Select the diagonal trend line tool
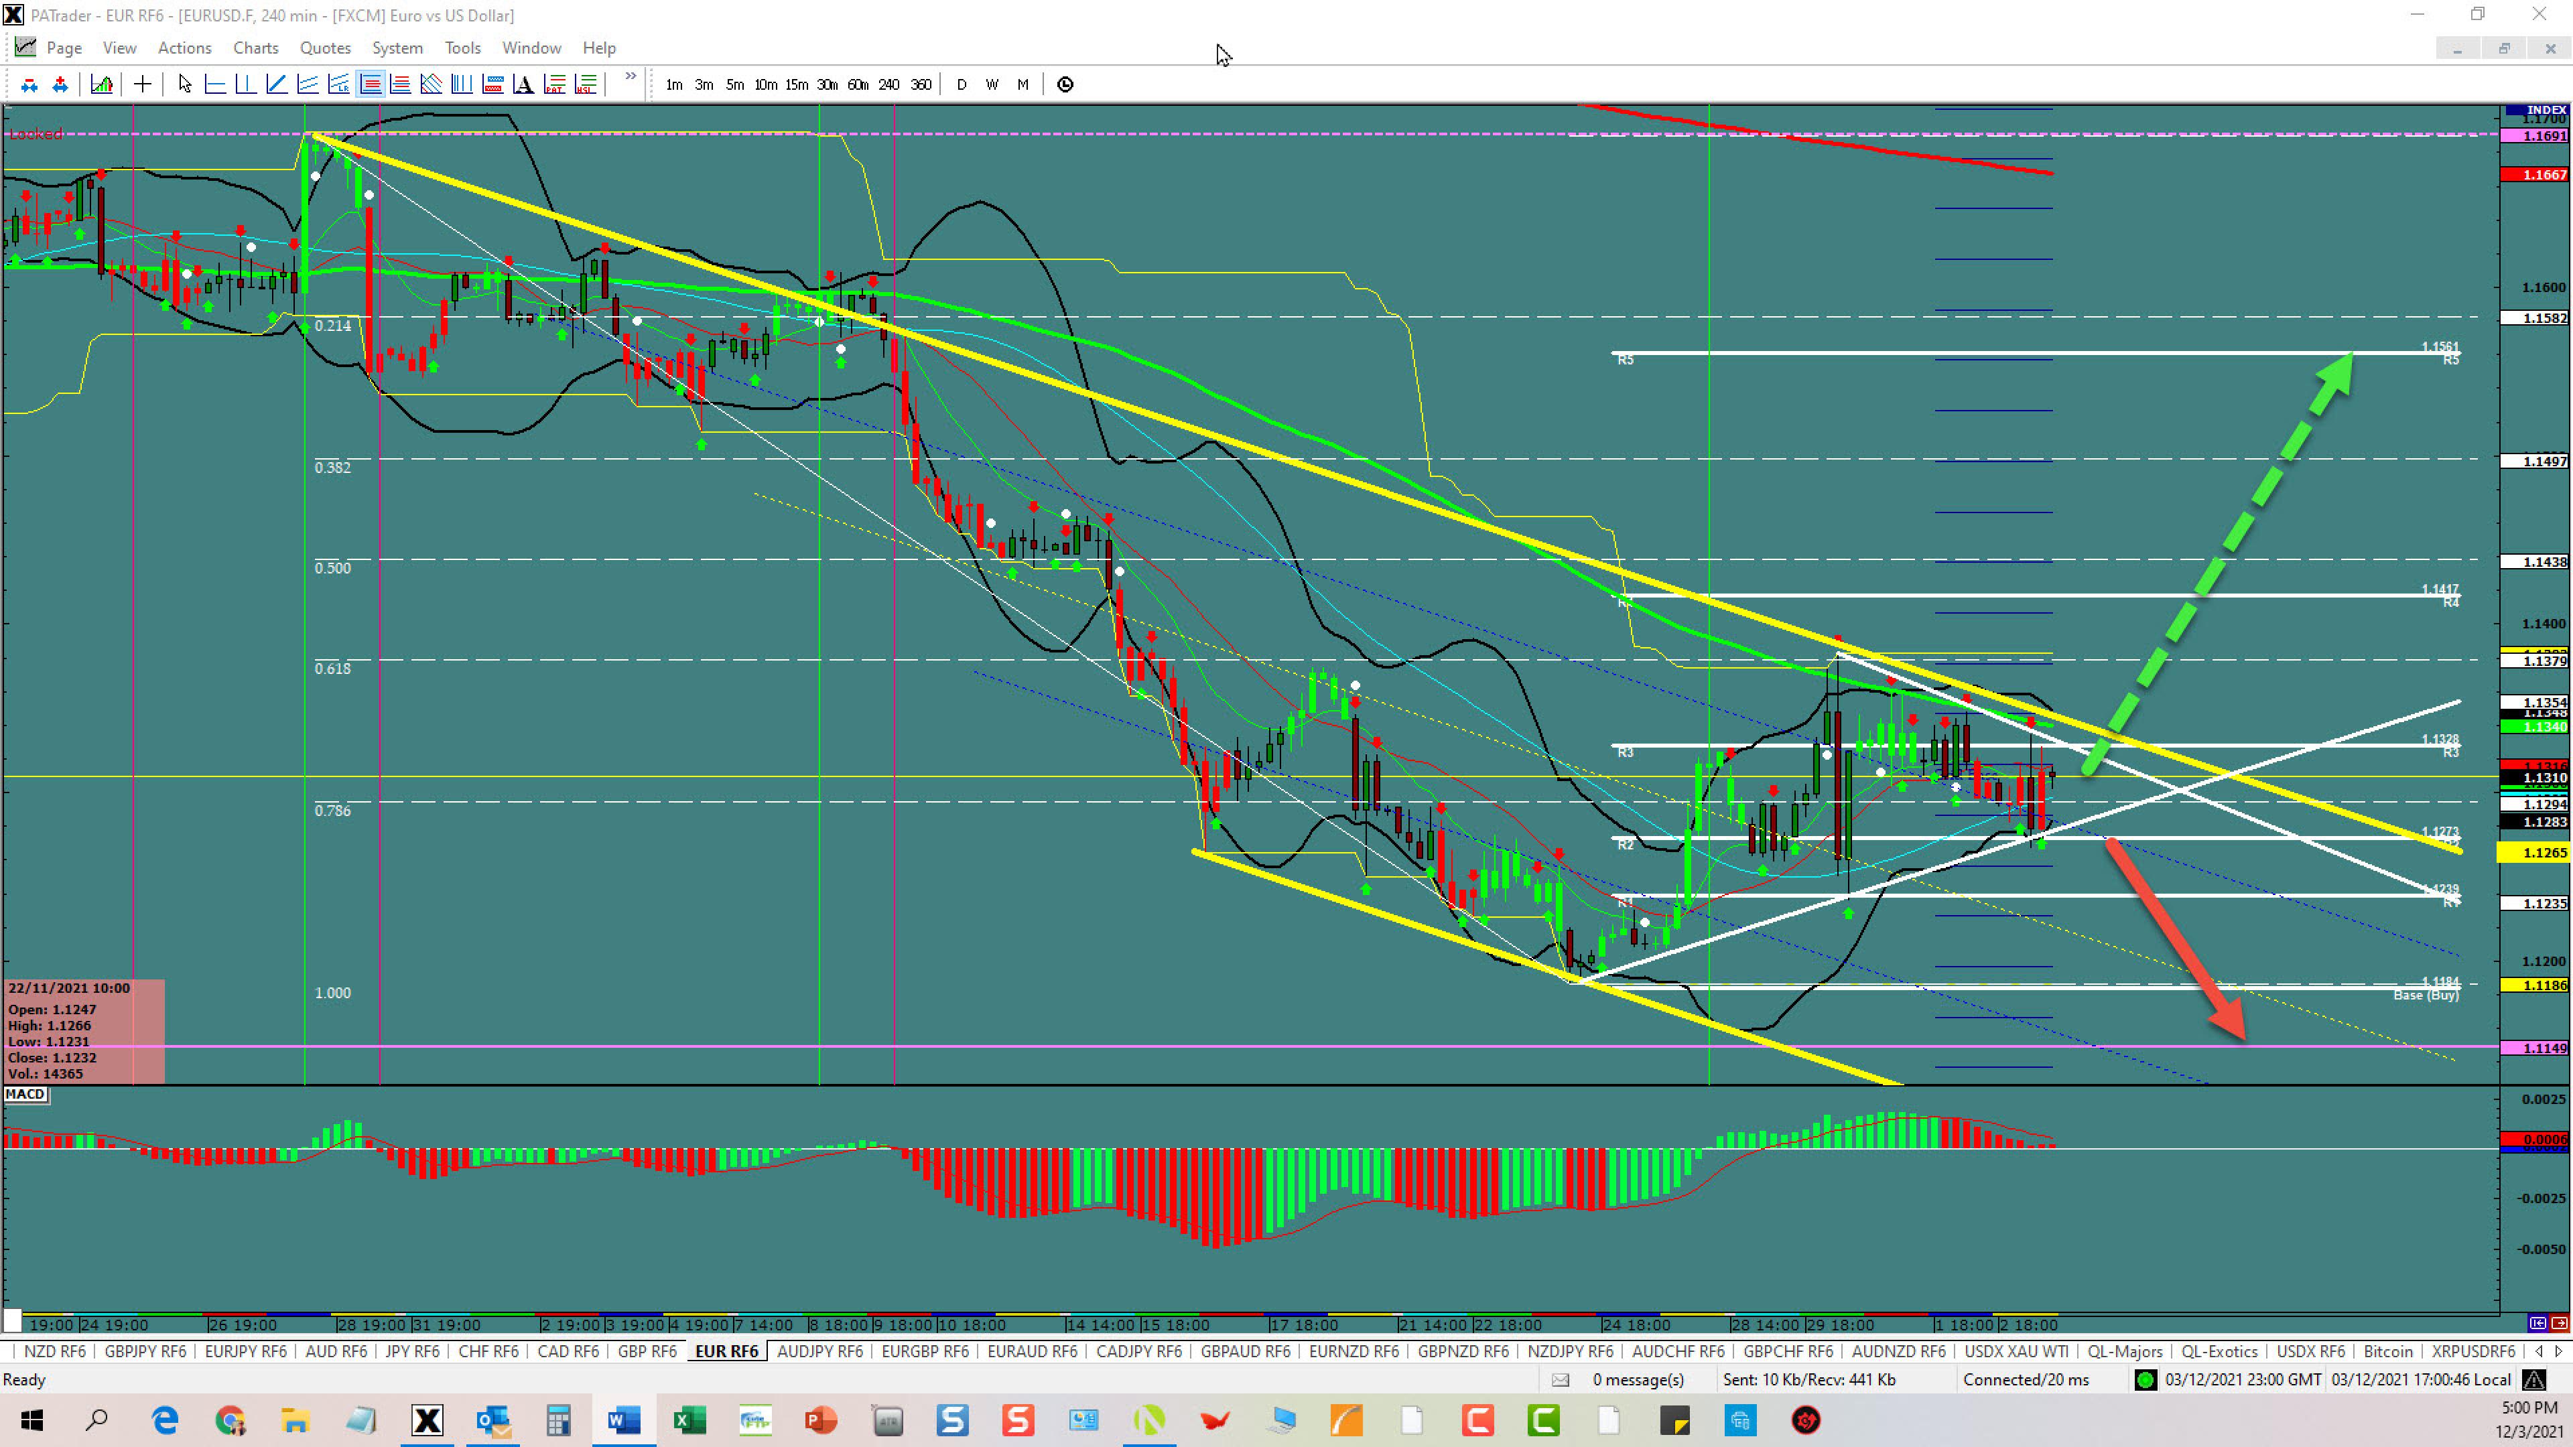 (x=277, y=85)
